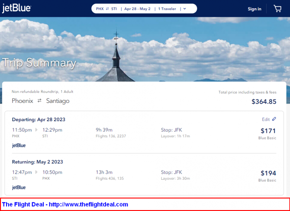Click total price $364.85
This screenshot has height=211, width=290.
(x=264, y=102)
